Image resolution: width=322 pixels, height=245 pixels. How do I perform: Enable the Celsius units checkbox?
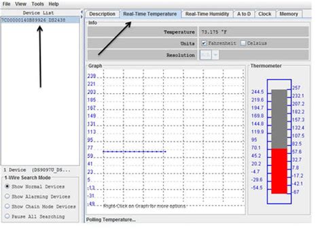point(243,43)
